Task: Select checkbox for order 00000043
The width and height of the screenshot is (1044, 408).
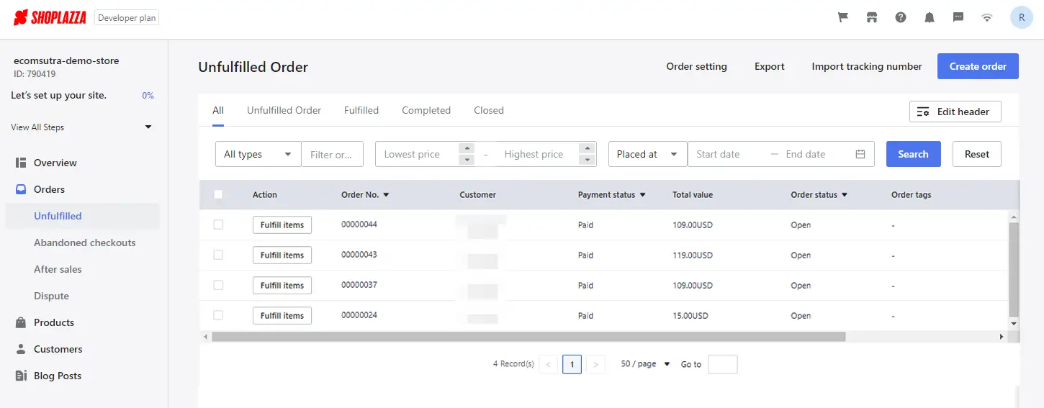Action: (x=218, y=255)
